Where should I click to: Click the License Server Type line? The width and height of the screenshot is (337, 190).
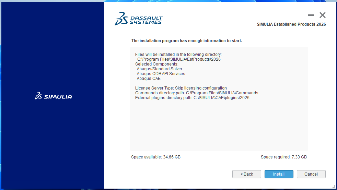181,88
